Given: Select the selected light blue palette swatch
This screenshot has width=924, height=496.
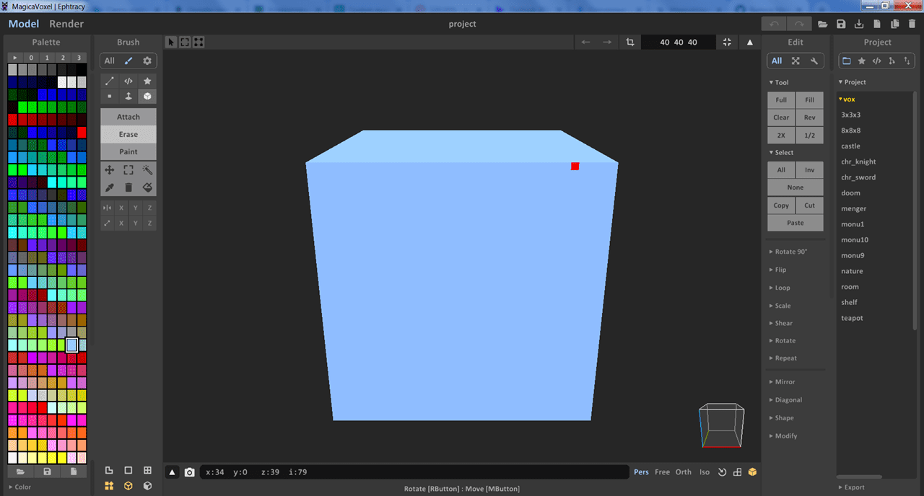Looking at the screenshot, I should [71, 345].
